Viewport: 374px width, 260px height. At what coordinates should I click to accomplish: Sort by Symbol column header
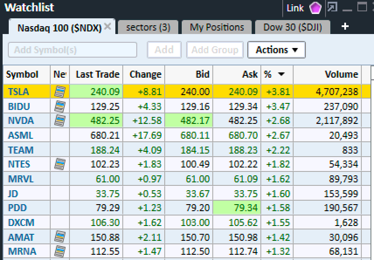click(27, 75)
